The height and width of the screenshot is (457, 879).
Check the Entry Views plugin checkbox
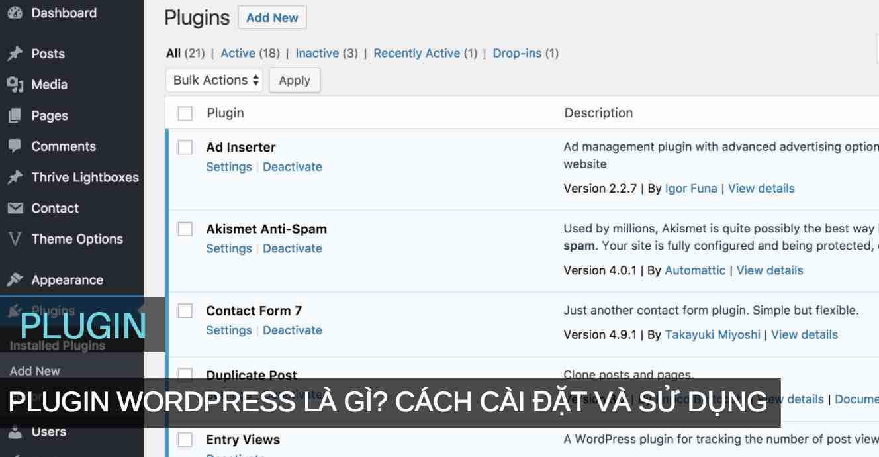click(185, 440)
